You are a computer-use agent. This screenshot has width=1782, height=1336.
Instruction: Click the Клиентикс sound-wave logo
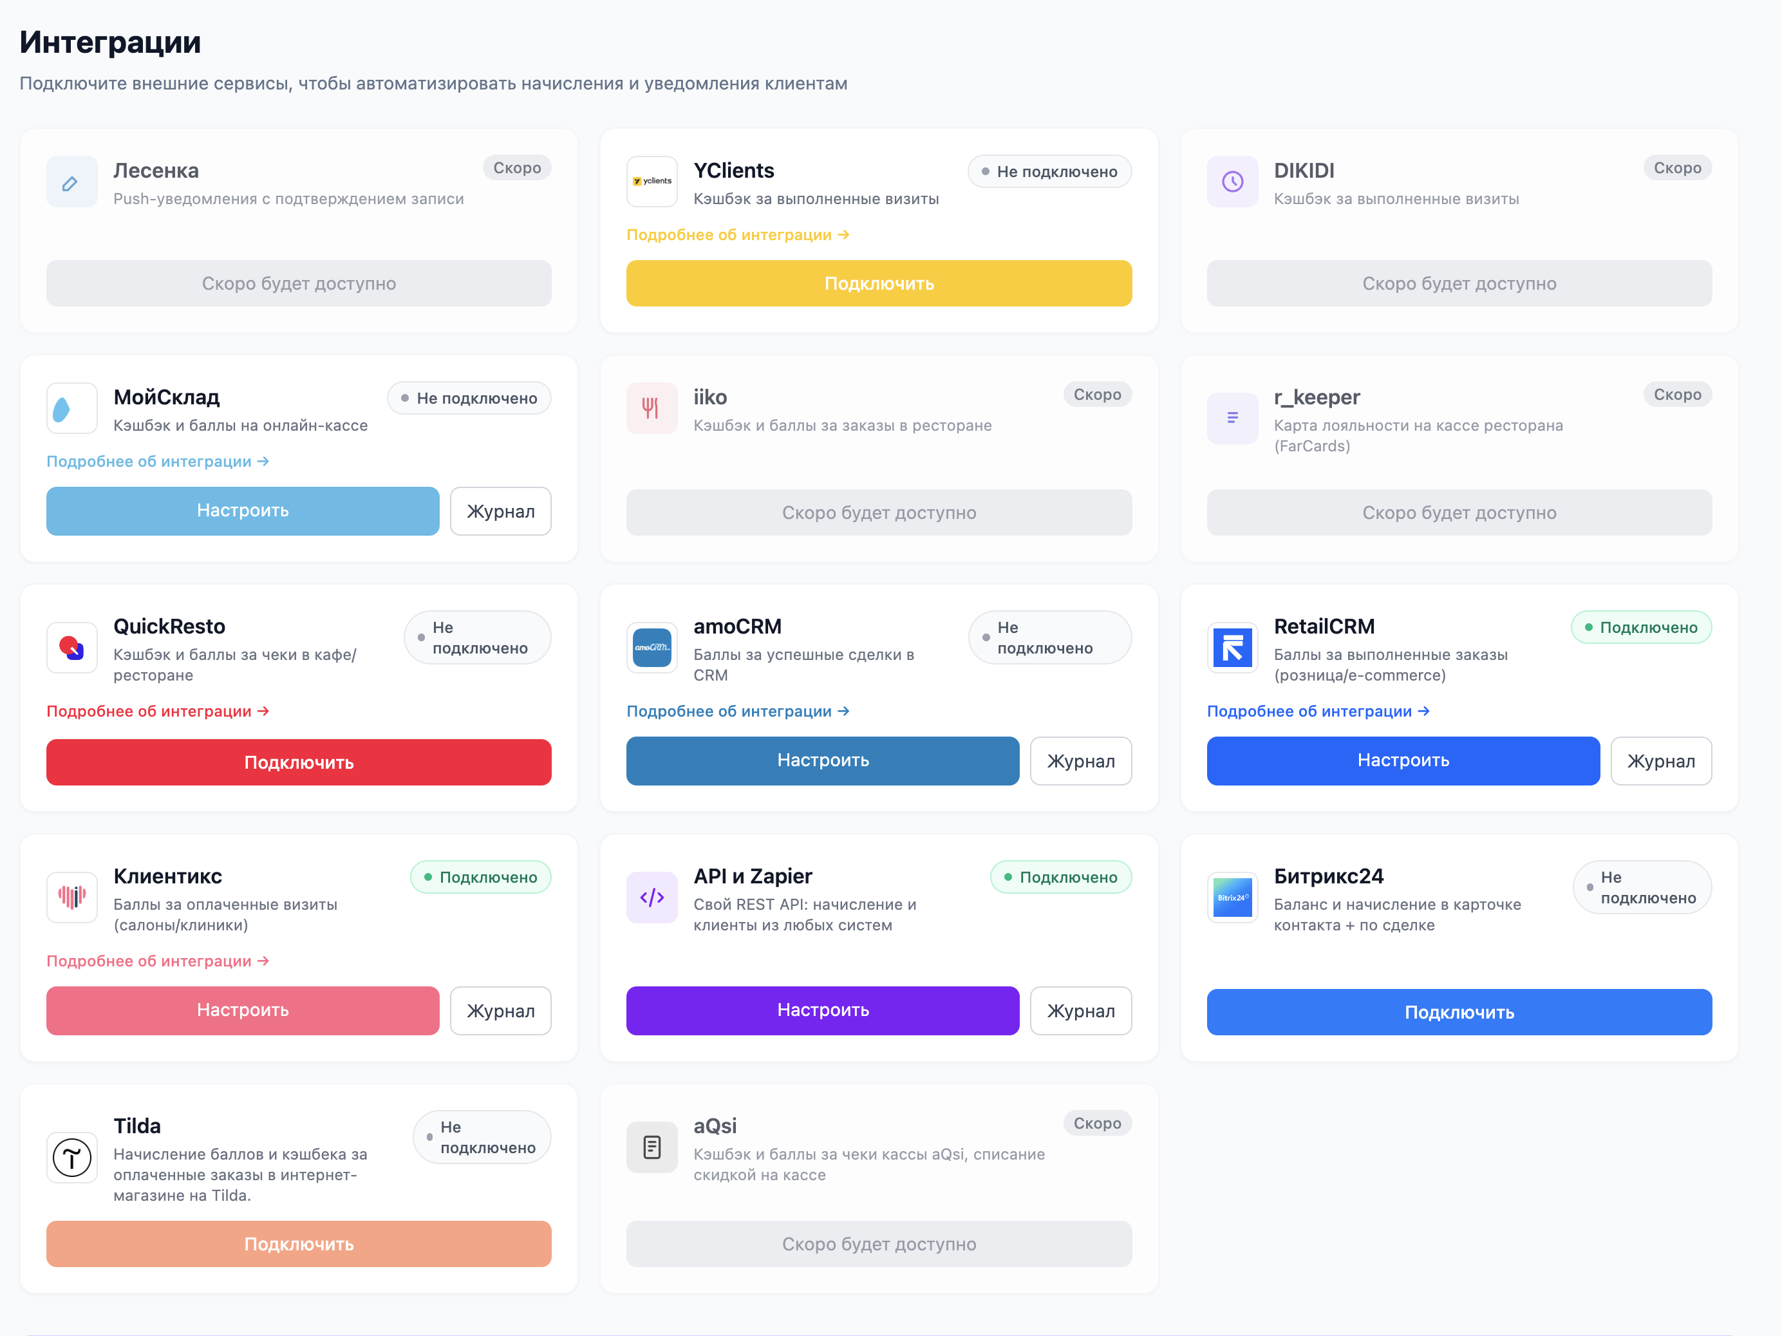click(71, 897)
